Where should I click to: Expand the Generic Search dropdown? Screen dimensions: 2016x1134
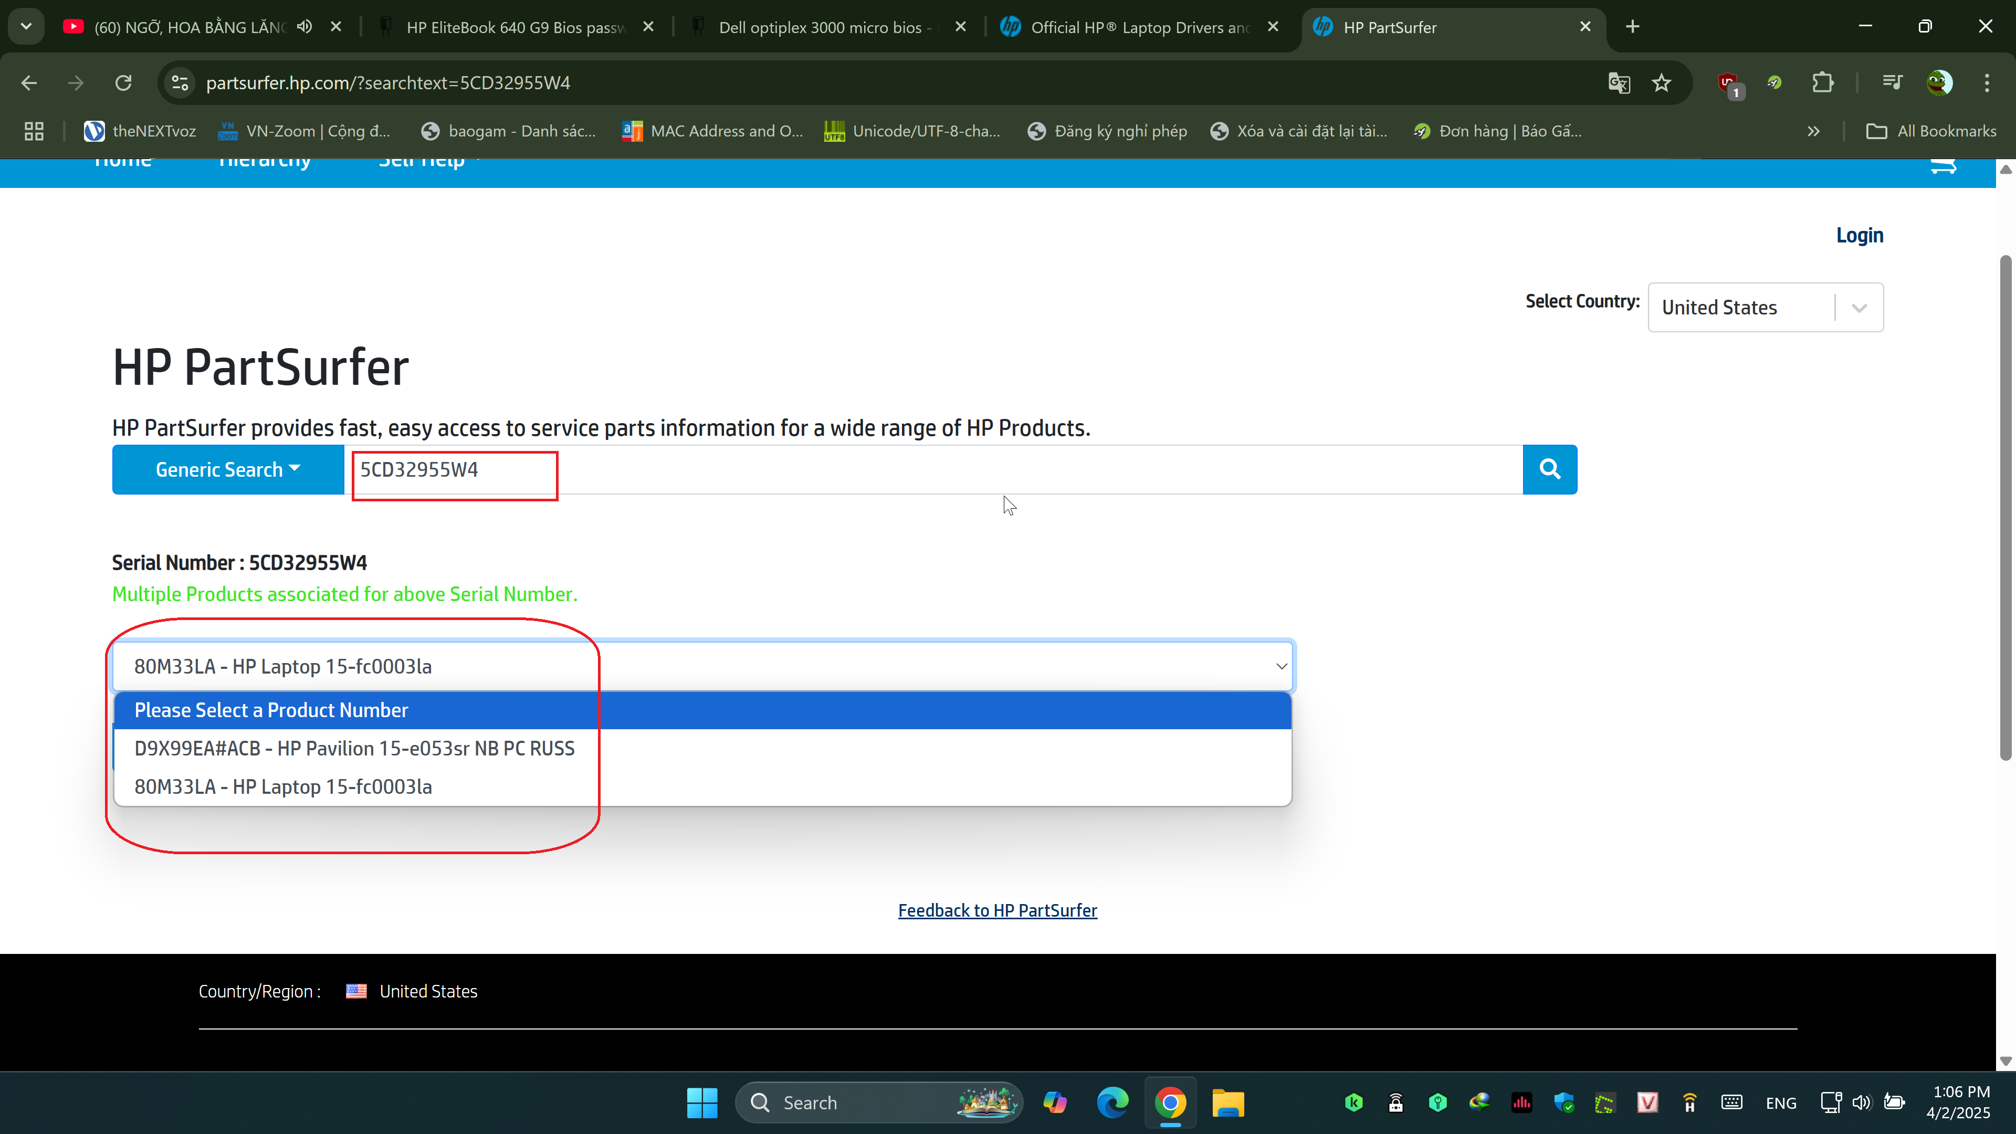click(x=228, y=469)
